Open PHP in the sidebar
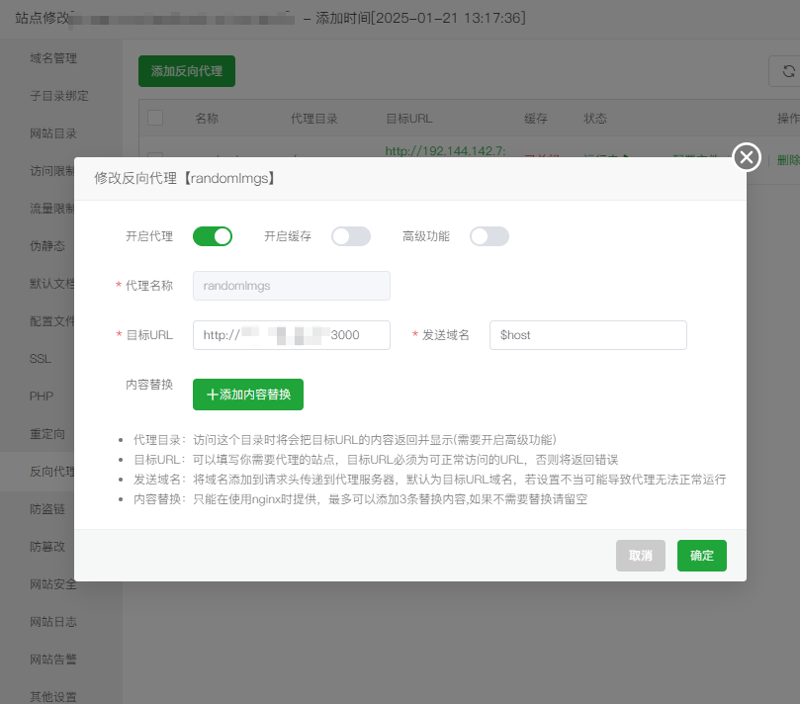 42,396
